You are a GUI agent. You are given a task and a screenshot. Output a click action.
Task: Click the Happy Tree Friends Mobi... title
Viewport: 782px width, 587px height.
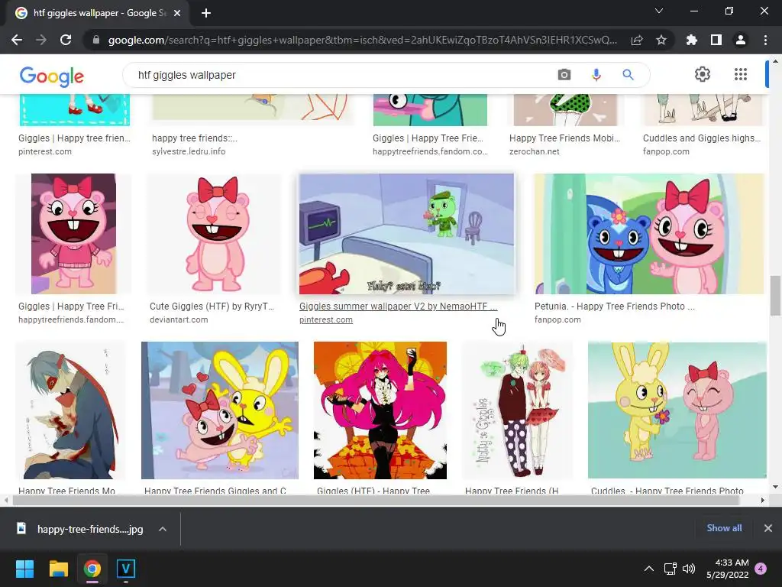tap(564, 138)
